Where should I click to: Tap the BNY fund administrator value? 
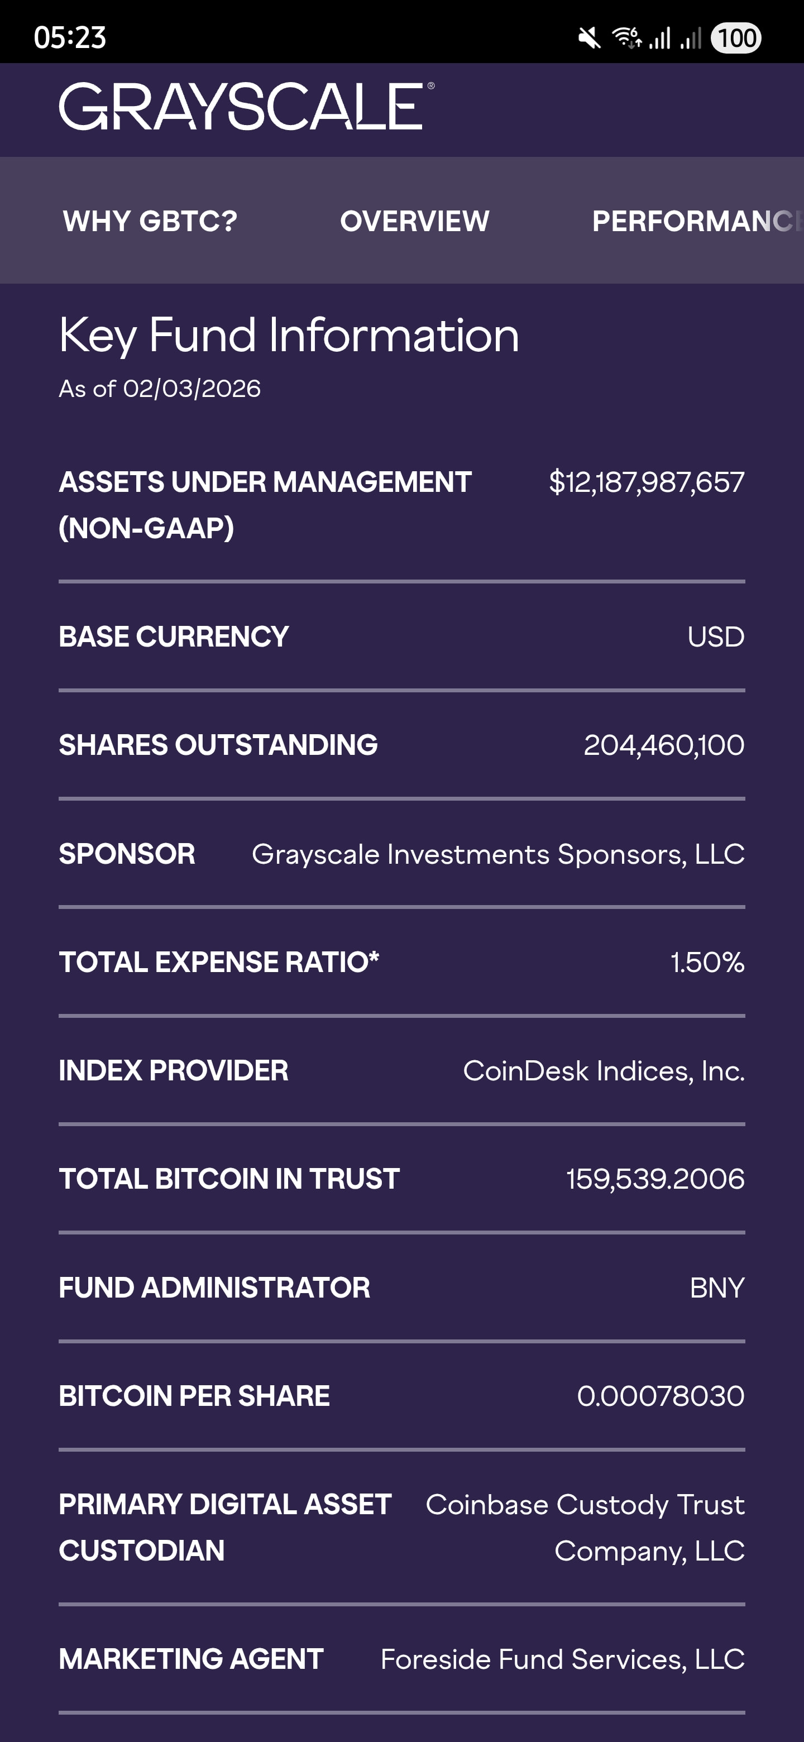point(717,1288)
